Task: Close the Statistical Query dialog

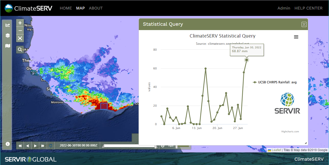Action: click(x=304, y=24)
